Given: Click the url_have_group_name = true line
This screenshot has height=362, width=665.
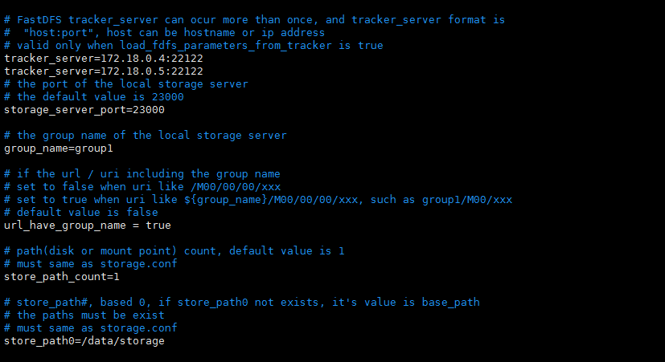Looking at the screenshot, I should (88, 226).
